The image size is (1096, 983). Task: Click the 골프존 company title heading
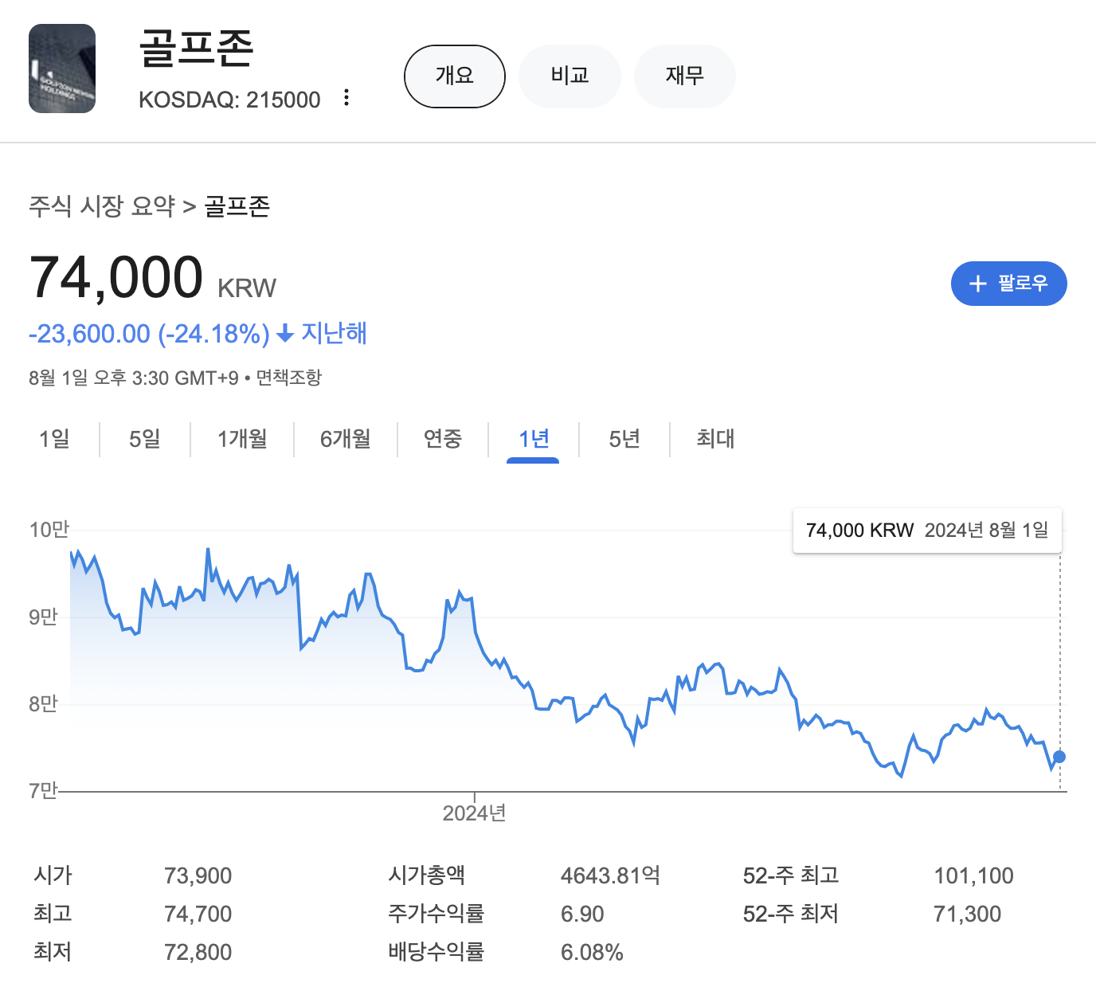(x=196, y=49)
